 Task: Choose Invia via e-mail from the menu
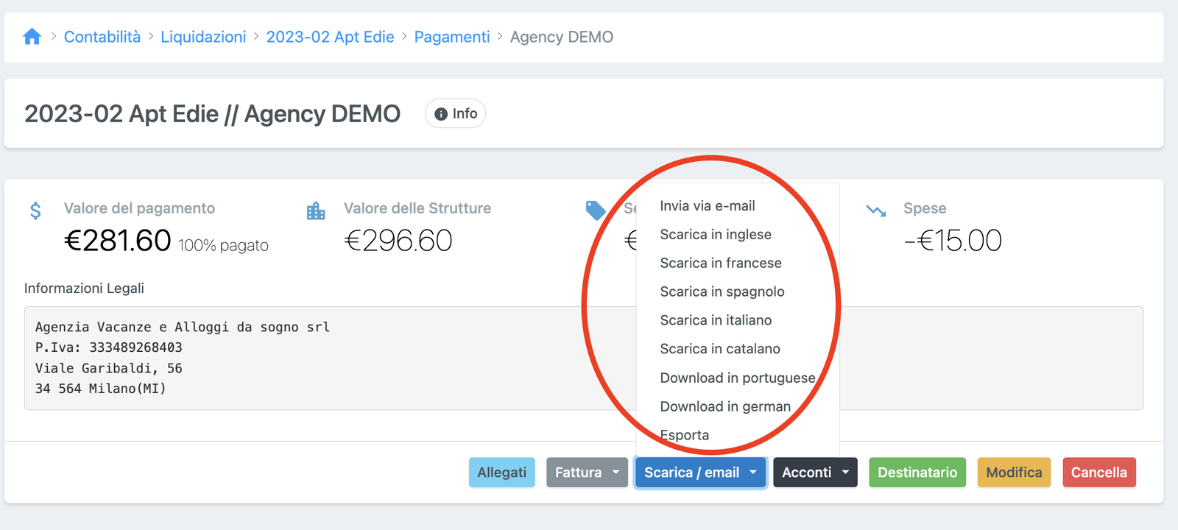click(708, 206)
